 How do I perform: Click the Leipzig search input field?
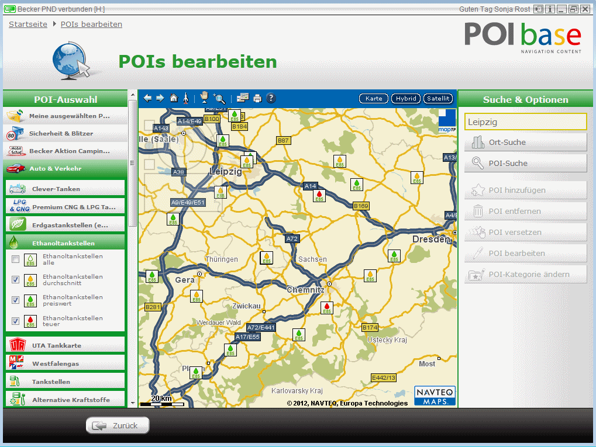(525, 122)
